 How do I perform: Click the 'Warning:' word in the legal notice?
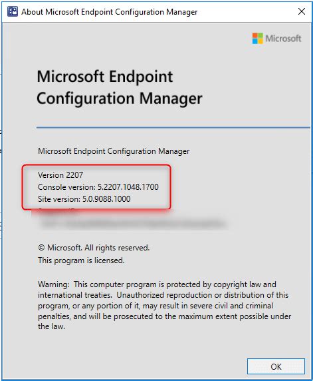pyautogui.click(x=54, y=284)
